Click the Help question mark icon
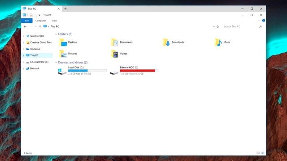The height and width of the screenshot is (161, 287). [264, 21]
